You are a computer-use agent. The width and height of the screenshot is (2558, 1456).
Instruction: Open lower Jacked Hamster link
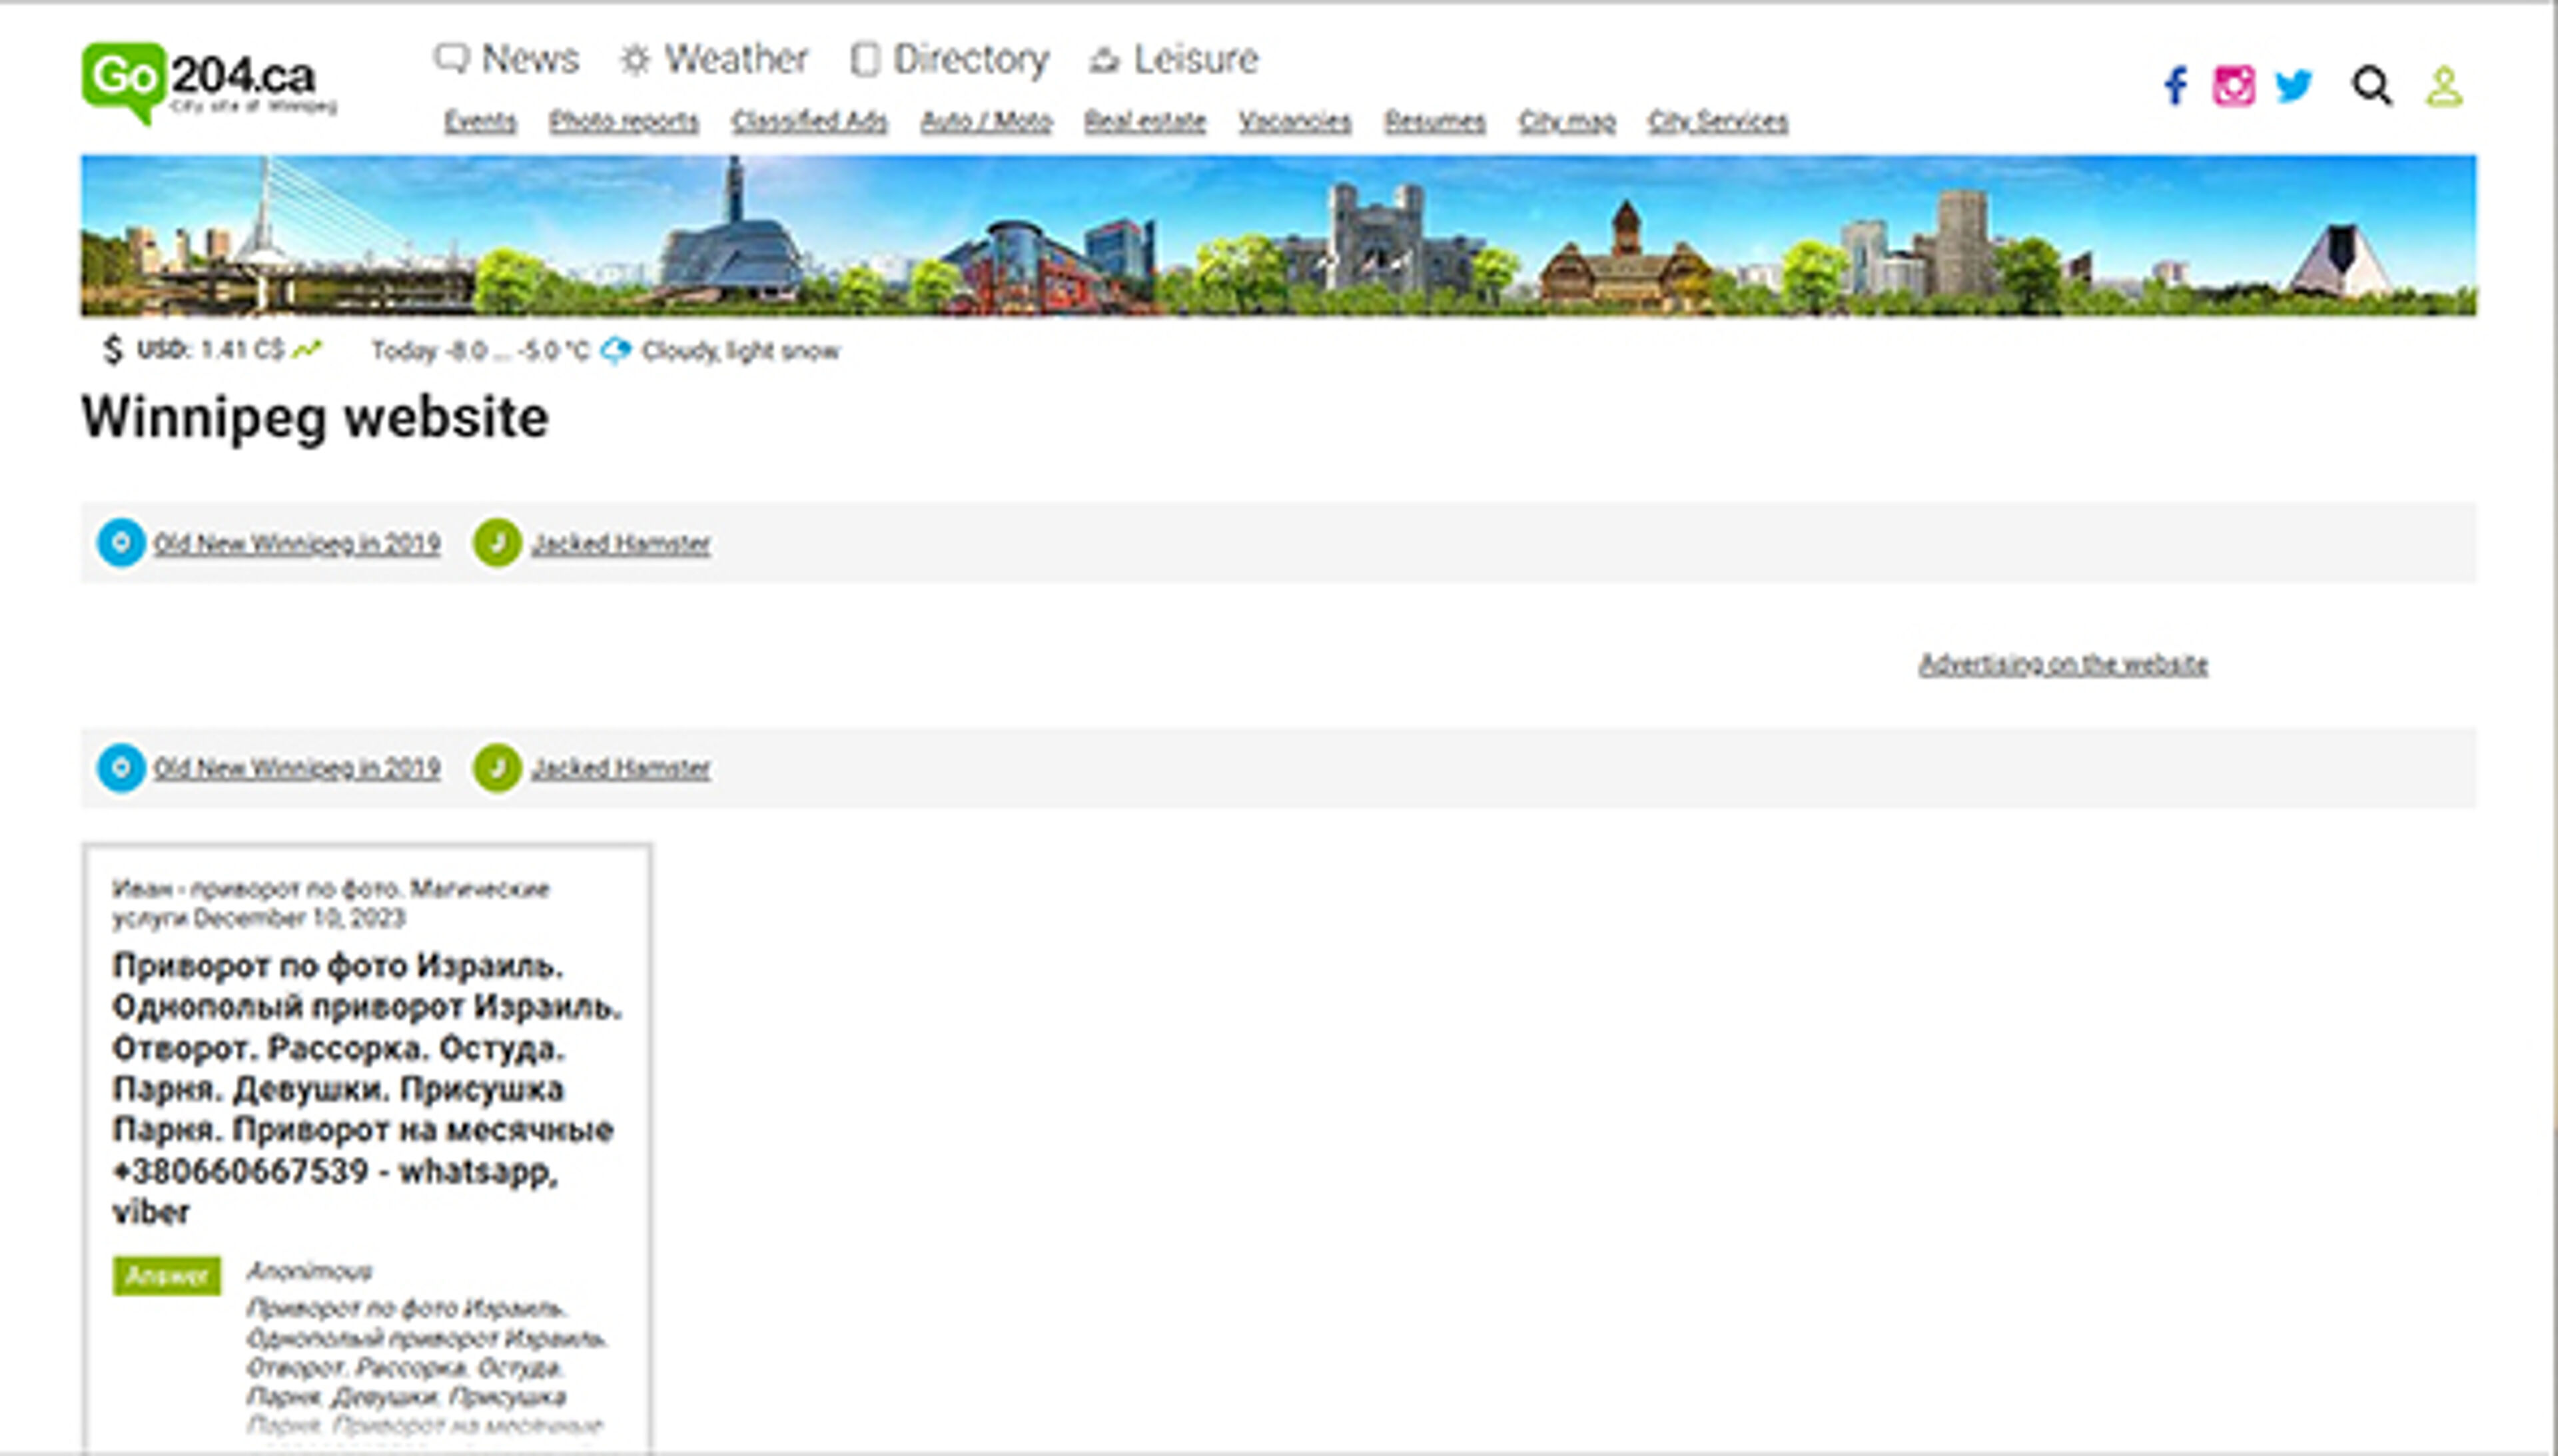tap(620, 768)
